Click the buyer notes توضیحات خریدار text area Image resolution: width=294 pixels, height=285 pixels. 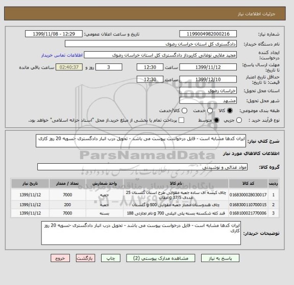point(141,233)
